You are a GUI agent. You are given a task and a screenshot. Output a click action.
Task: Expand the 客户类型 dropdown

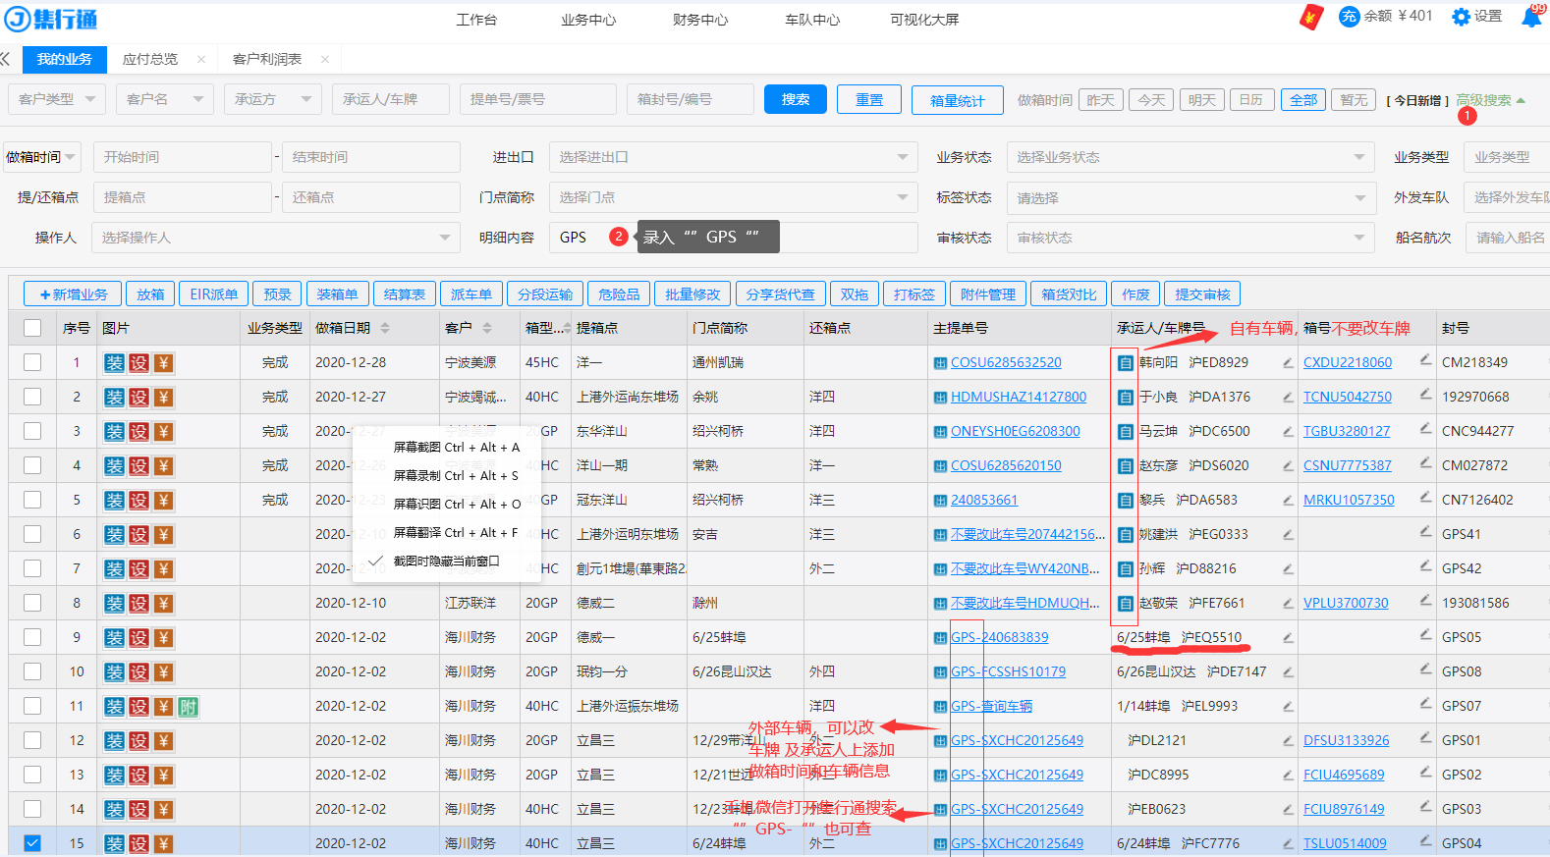pyautogui.click(x=56, y=99)
